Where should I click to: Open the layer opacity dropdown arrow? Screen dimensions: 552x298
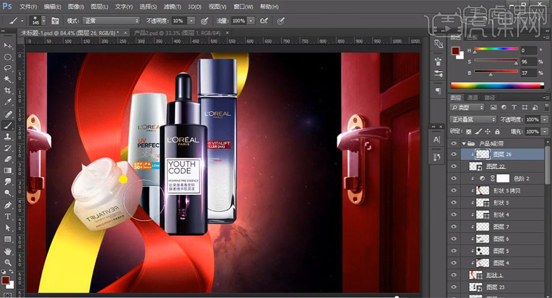(x=545, y=119)
